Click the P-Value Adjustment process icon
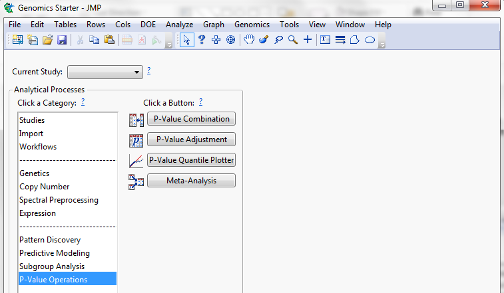This screenshot has height=293, width=504. coord(136,141)
